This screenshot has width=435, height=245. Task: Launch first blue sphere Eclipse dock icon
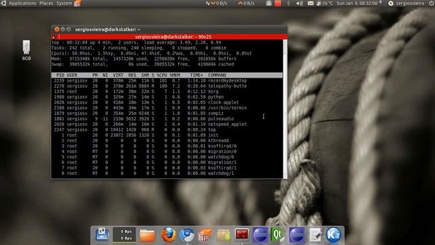point(260,235)
